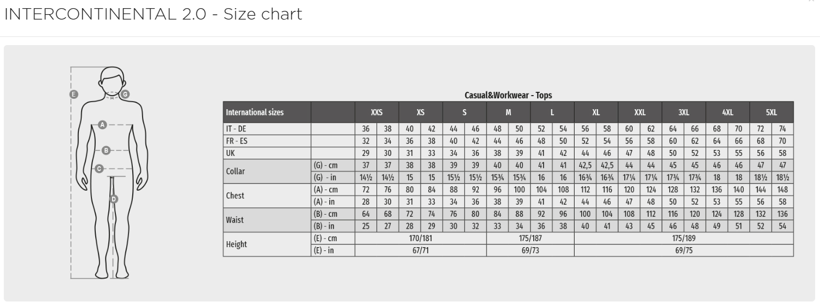Click the Collar row label
The height and width of the screenshot is (308, 820).
(x=236, y=171)
